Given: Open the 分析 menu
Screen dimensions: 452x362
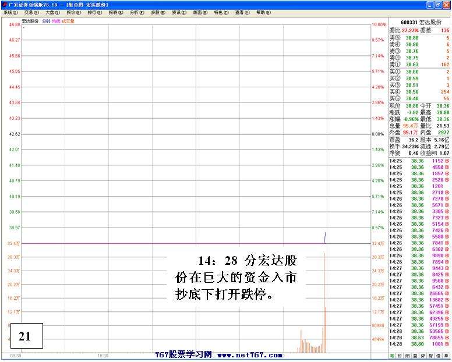Looking at the screenshot, I should pos(137,13).
